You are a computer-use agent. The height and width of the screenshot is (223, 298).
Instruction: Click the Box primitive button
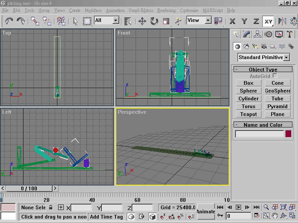[x=248, y=83]
